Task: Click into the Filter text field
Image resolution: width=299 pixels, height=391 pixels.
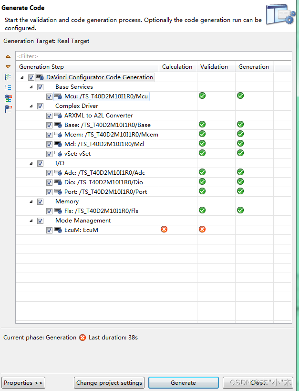Action: click(154, 56)
